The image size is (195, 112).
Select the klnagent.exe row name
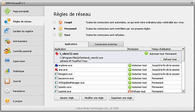65,74
